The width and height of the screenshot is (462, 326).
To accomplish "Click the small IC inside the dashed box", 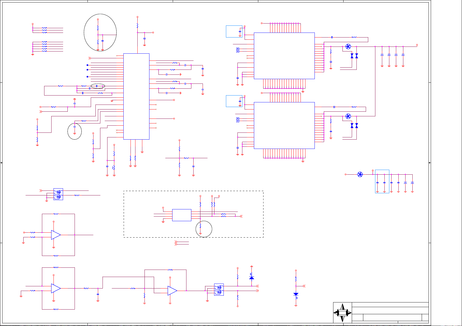I will (x=182, y=215).
